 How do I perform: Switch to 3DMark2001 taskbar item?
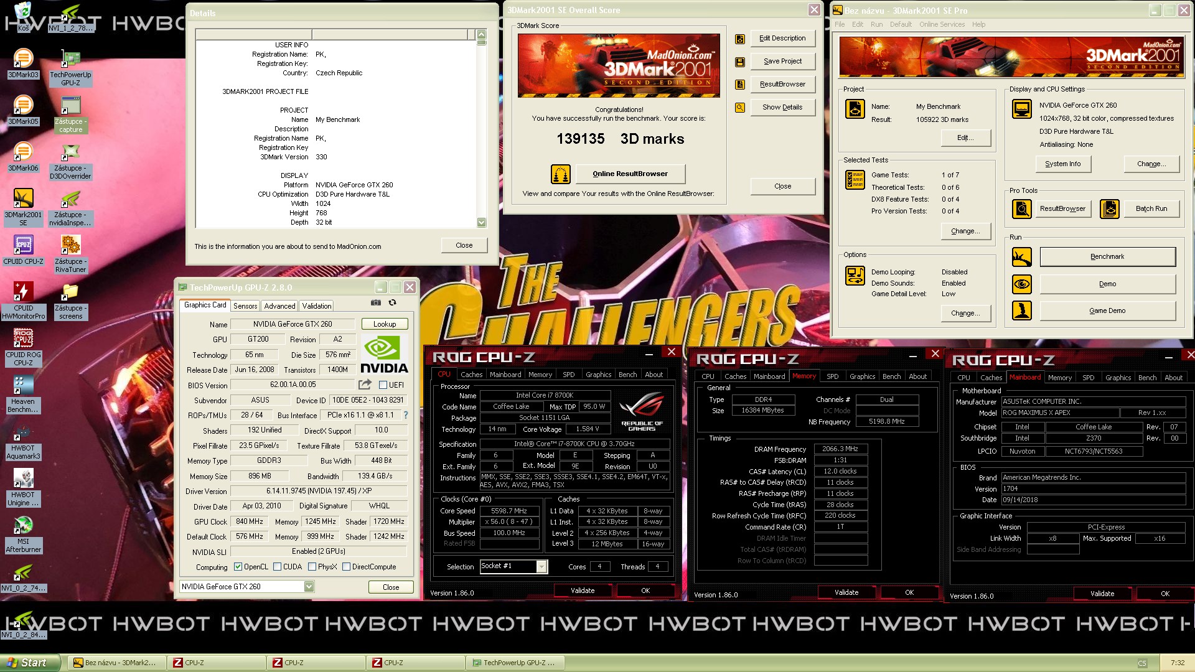click(x=117, y=663)
